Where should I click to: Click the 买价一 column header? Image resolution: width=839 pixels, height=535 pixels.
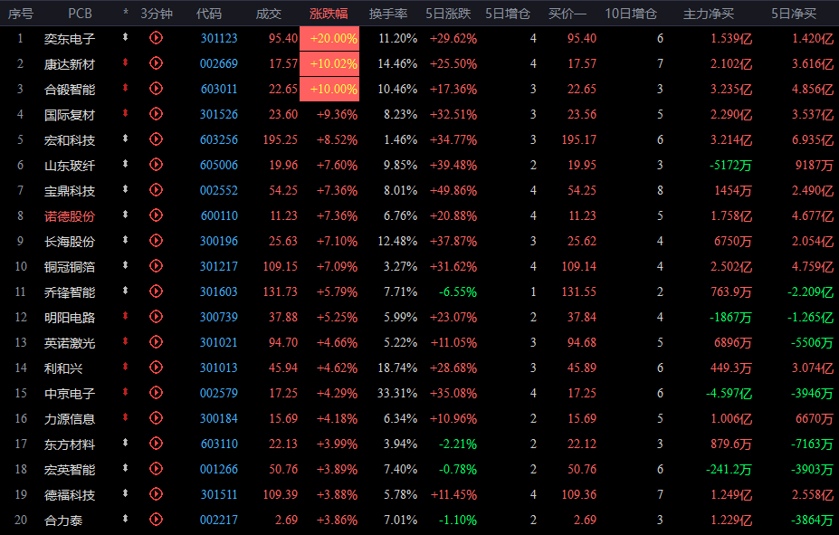(x=567, y=14)
